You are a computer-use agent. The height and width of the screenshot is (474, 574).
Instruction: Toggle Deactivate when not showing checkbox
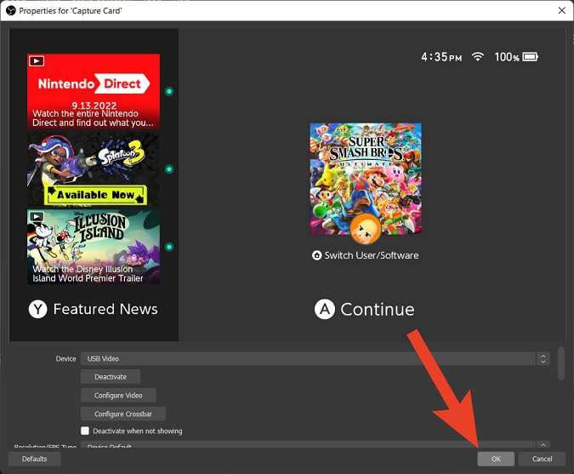click(x=85, y=431)
